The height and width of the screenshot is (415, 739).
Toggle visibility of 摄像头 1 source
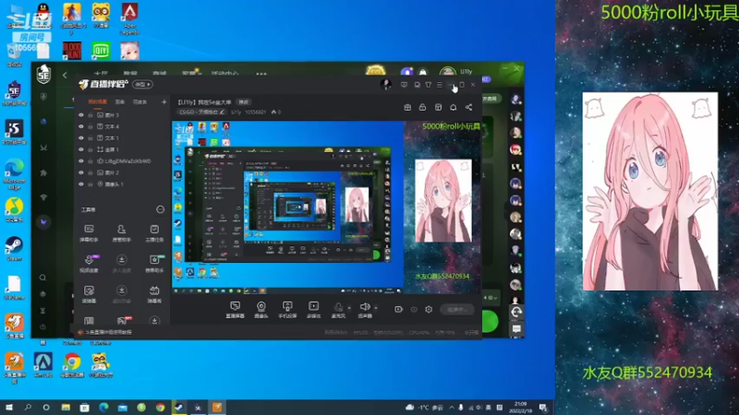(81, 184)
